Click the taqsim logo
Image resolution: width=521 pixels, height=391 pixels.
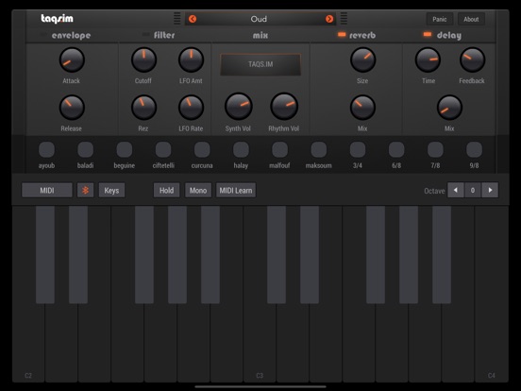[x=58, y=19]
